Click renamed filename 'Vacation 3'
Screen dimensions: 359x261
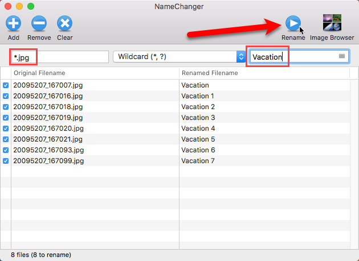[x=198, y=118]
